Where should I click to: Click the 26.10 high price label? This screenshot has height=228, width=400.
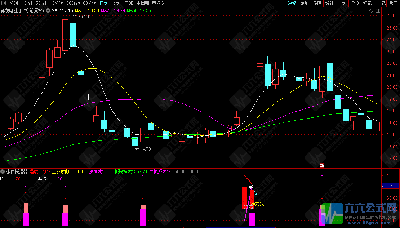83,17
